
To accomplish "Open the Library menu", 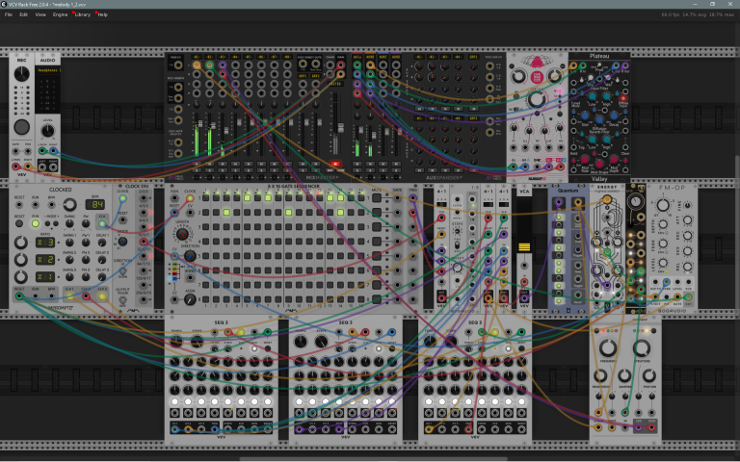I will click(83, 14).
